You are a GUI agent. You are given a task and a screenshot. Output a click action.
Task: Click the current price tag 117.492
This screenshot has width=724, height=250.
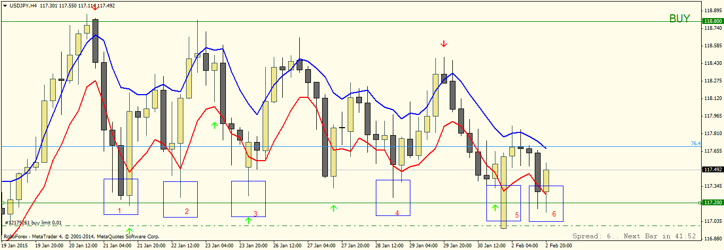[x=712, y=170]
